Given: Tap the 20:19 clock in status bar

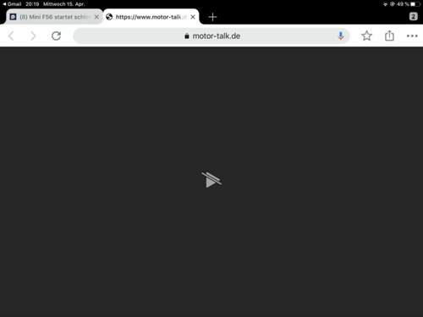Looking at the screenshot, I should click(32, 4).
